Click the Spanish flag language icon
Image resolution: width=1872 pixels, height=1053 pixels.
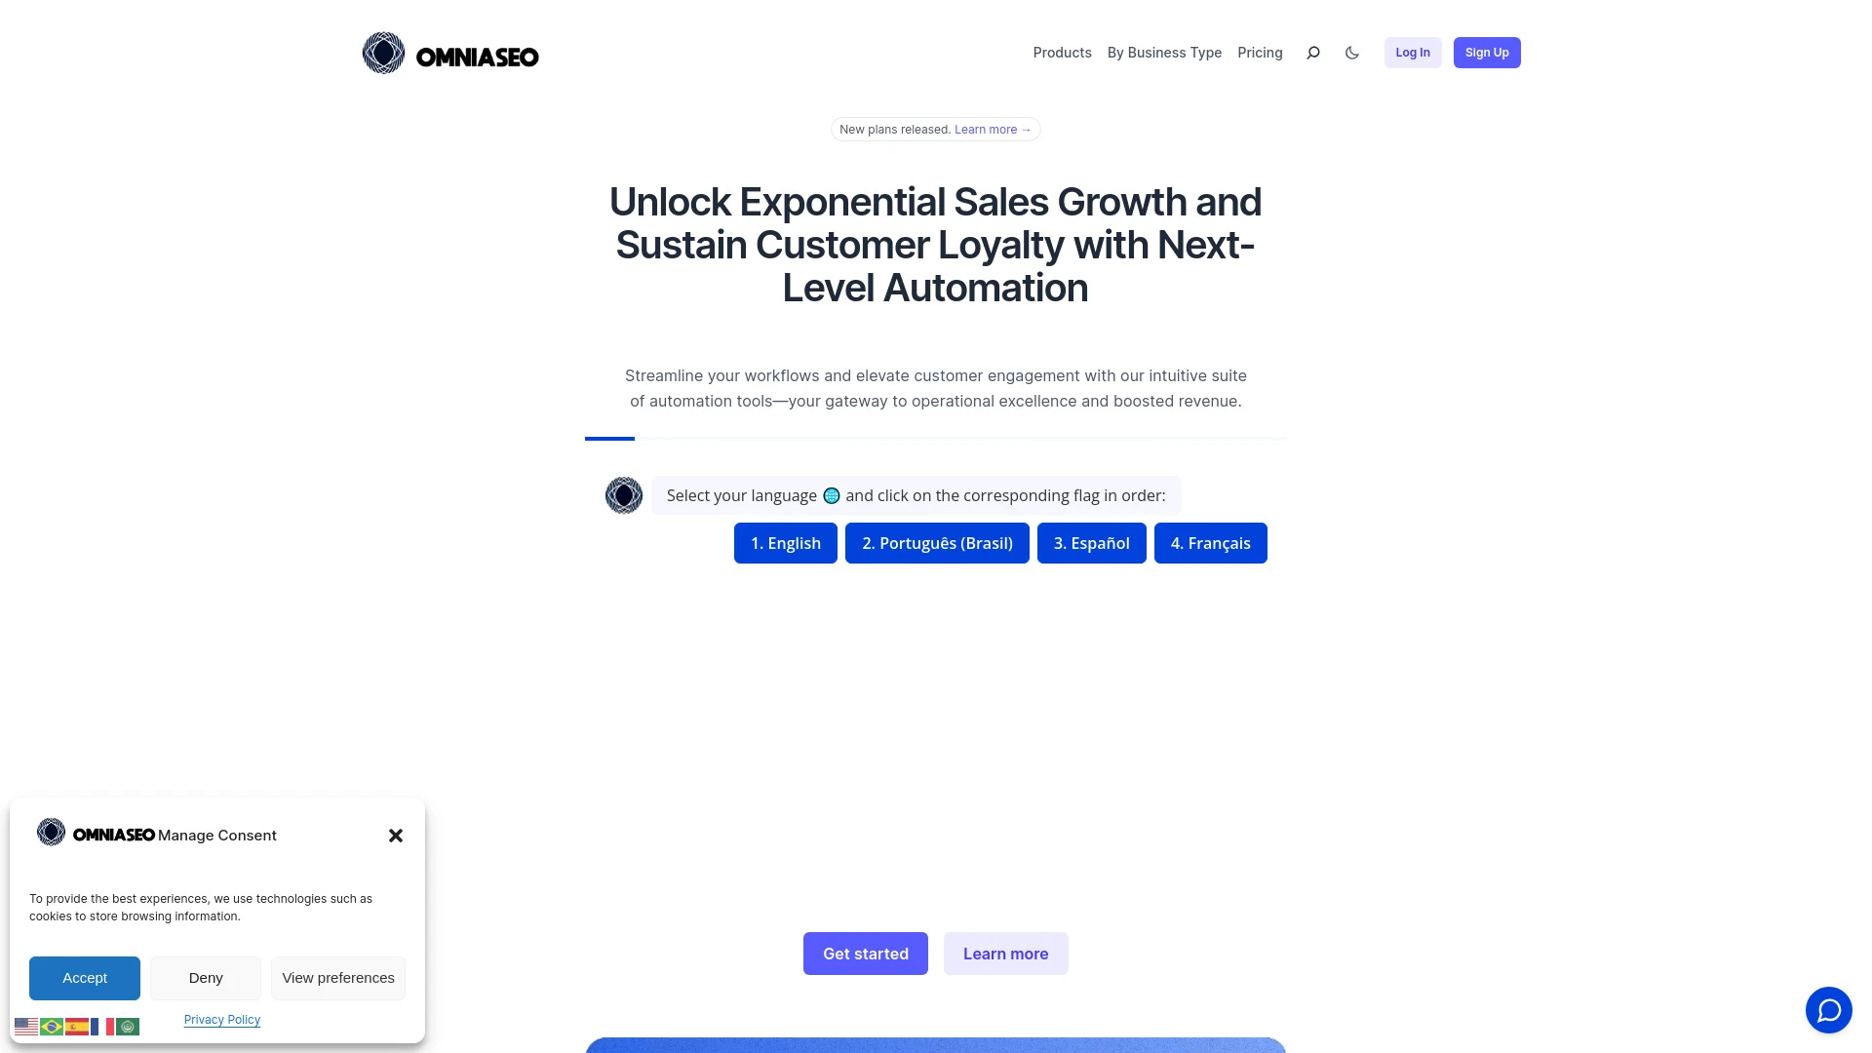click(x=77, y=1026)
